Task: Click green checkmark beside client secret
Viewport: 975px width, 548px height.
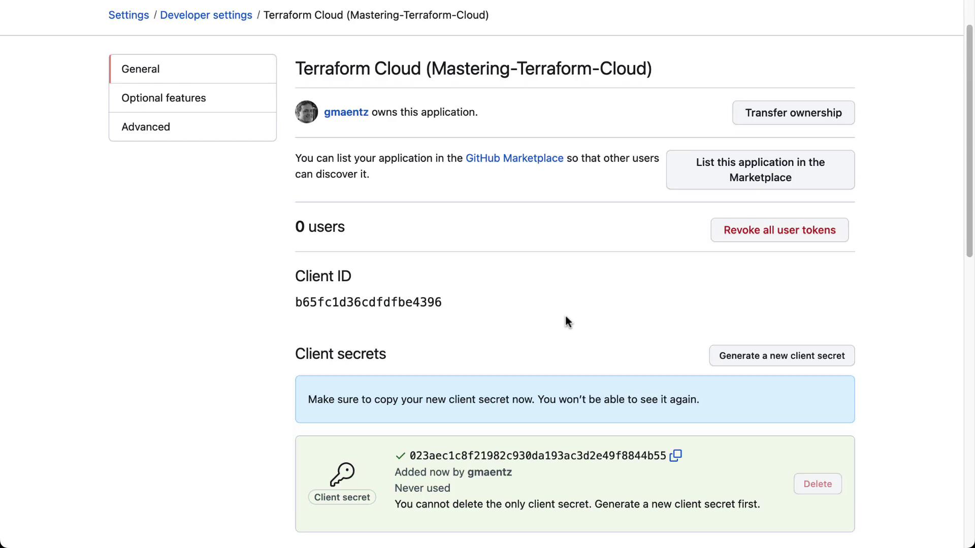Action: pos(400,456)
